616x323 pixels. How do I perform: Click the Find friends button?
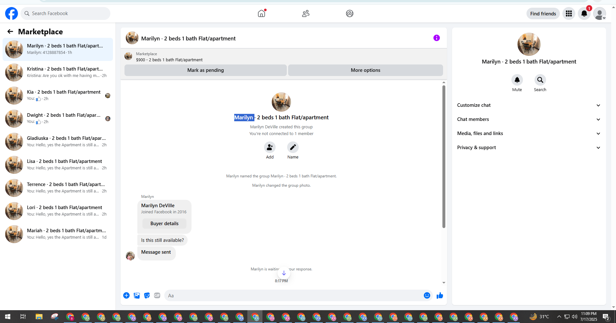pos(543,13)
